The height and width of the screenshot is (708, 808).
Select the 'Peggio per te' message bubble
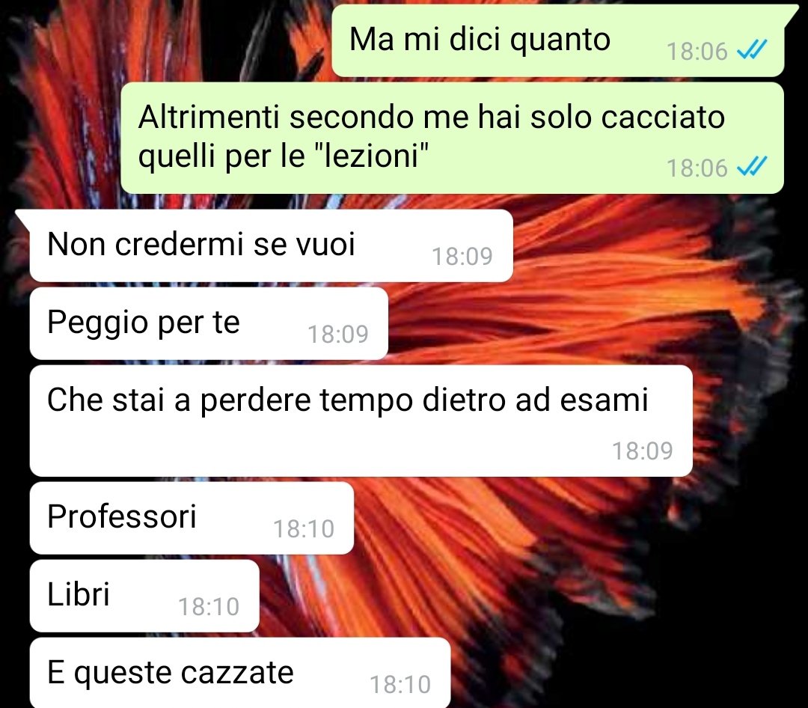[x=209, y=323]
